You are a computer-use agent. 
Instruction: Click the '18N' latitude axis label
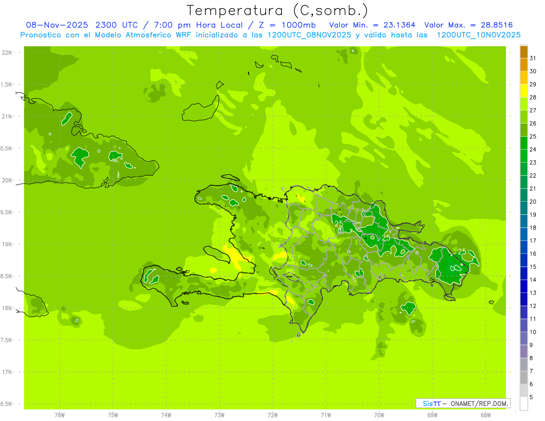pos(7,308)
